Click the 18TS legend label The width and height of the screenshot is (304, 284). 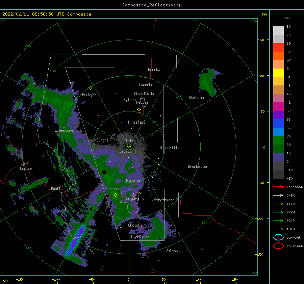point(290,229)
